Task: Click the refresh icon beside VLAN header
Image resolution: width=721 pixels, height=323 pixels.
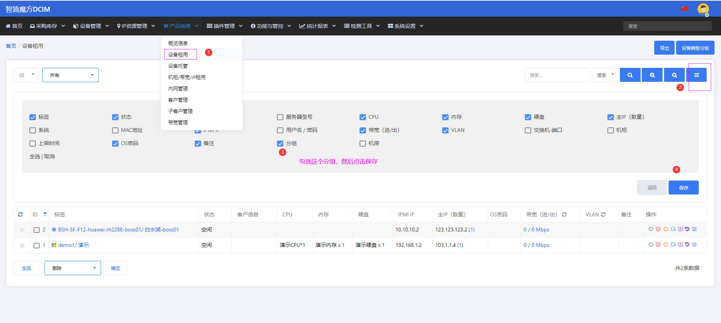Action: [603, 214]
